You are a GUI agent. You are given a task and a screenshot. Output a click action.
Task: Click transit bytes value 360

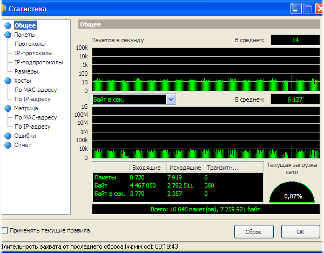pyautogui.click(x=209, y=185)
